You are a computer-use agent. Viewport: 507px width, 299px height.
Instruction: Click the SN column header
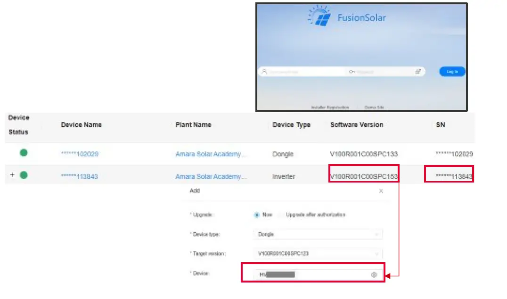[440, 125]
